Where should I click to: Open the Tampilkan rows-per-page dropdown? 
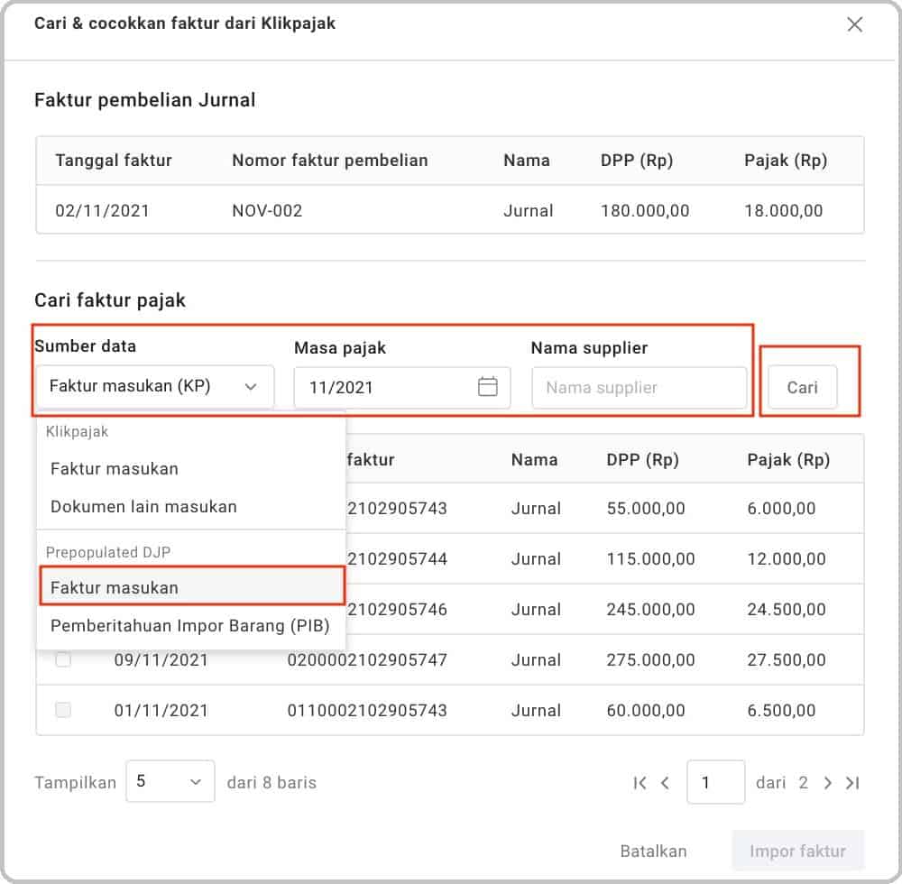pos(170,781)
